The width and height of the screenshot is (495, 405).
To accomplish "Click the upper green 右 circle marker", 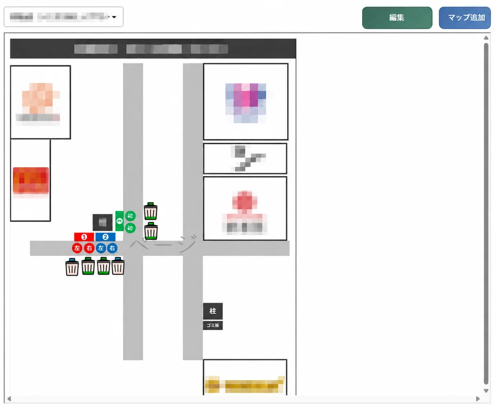I will click(x=130, y=216).
